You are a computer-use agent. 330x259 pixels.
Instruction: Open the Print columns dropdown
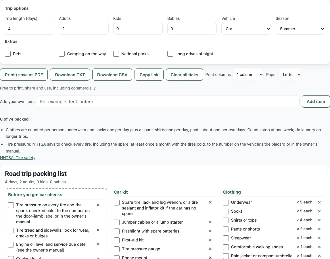point(248,75)
